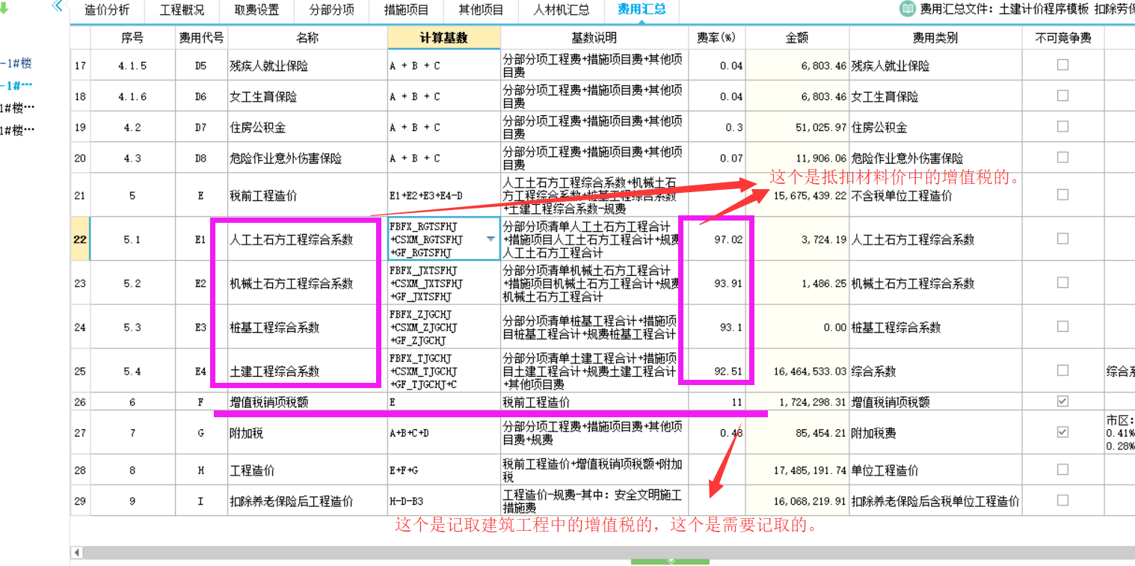Click the 土建工程综合系数 name cell
1135x566 pixels.
pos(307,371)
